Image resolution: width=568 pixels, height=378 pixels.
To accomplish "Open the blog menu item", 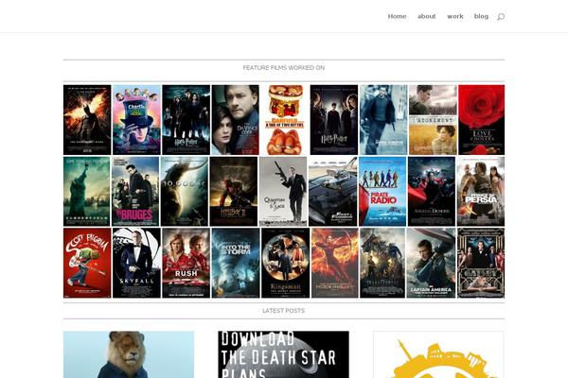I will (x=481, y=16).
